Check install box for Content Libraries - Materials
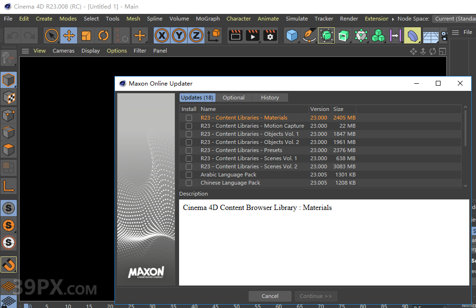 189,118
